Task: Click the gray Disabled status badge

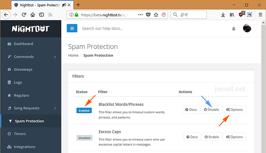Action: click(85, 138)
